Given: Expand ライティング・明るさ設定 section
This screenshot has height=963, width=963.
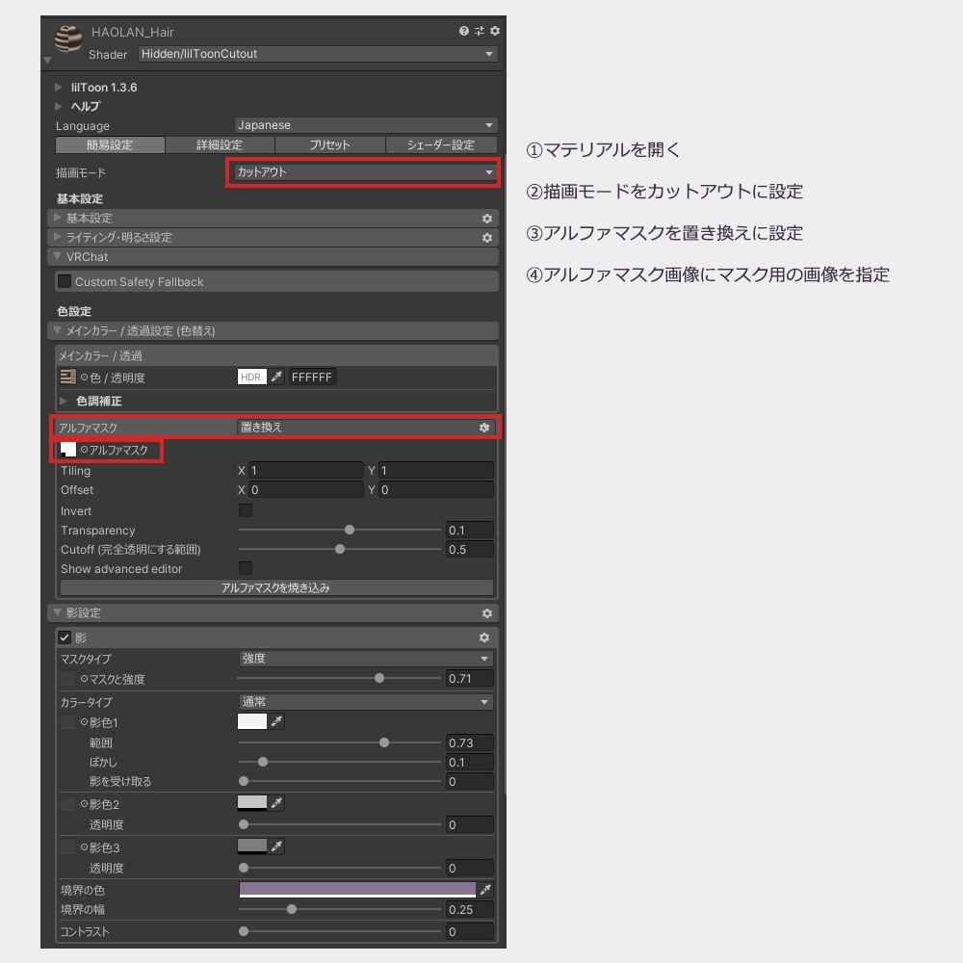Looking at the screenshot, I should pyautogui.click(x=58, y=237).
